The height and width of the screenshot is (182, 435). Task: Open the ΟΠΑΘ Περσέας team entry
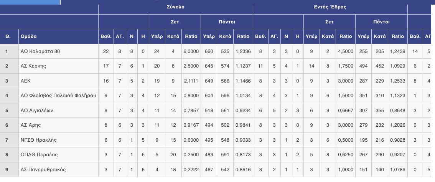39,155
